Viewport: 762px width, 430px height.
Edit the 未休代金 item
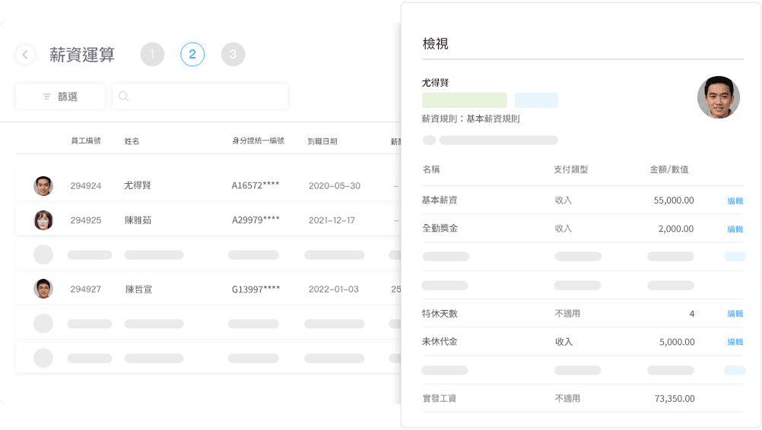[x=735, y=342]
